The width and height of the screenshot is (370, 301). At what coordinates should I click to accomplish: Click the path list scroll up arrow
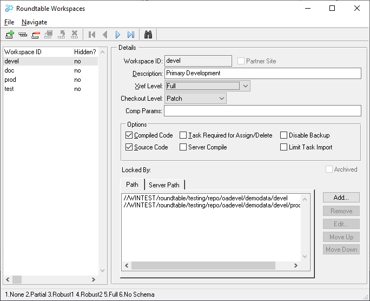[x=305, y=199]
